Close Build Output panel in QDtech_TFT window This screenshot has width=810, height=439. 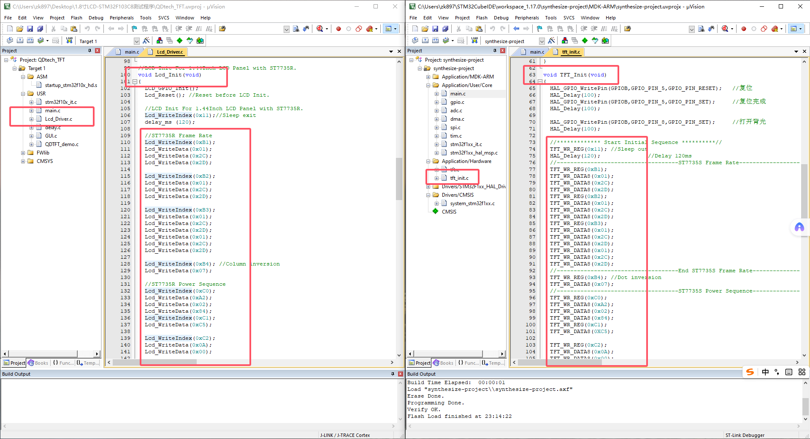(x=401, y=374)
